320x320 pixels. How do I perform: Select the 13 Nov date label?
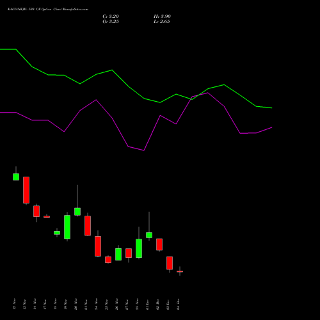pos(25,304)
